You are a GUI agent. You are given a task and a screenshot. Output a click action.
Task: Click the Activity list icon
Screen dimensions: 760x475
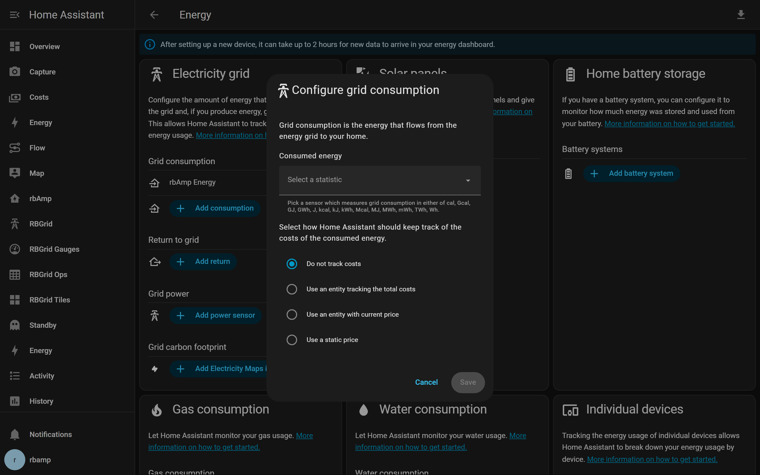click(x=15, y=376)
